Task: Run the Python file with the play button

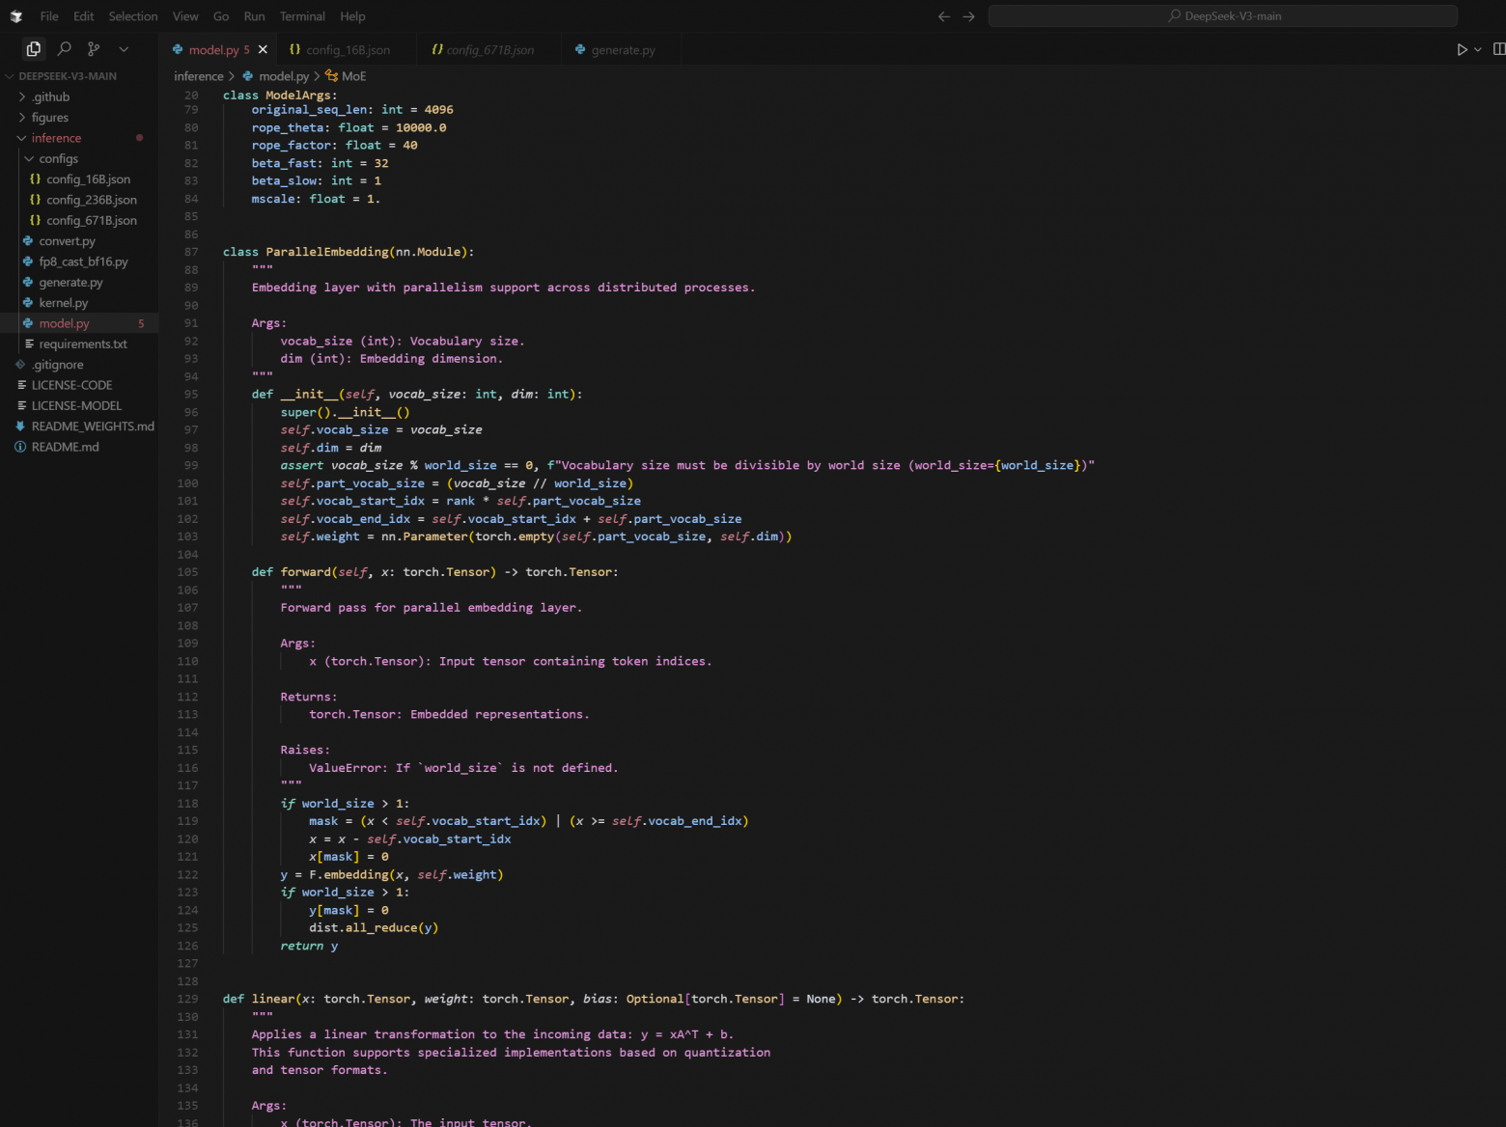Action: (x=1461, y=49)
